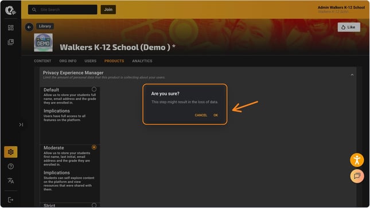Click the Join button
370x208 pixels.
(x=108, y=9)
